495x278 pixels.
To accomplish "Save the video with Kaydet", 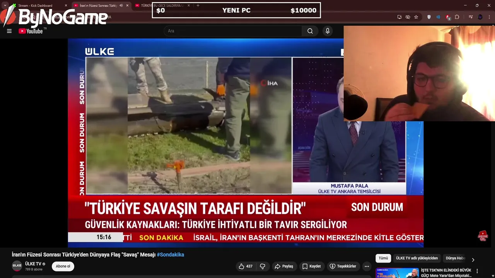I will pyautogui.click(x=312, y=266).
